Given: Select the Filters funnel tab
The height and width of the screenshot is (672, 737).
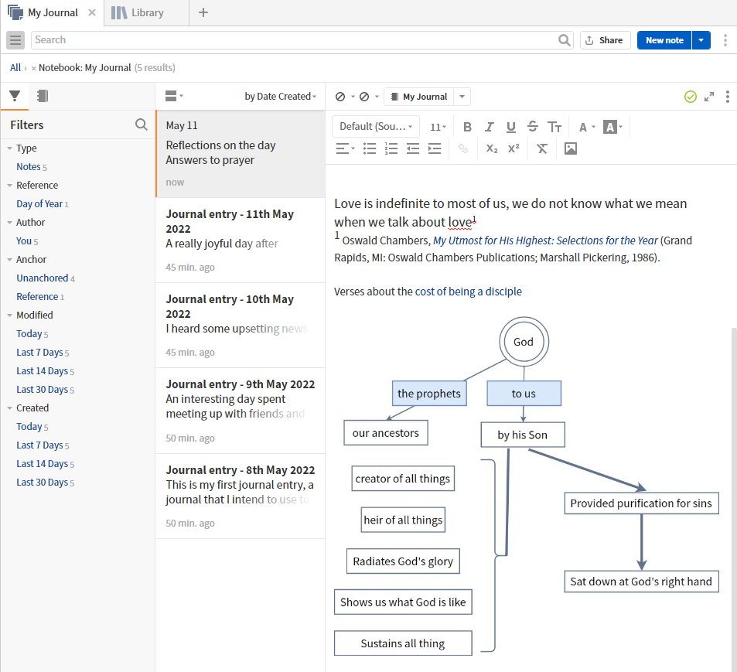Looking at the screenshot, I should 15,96.
